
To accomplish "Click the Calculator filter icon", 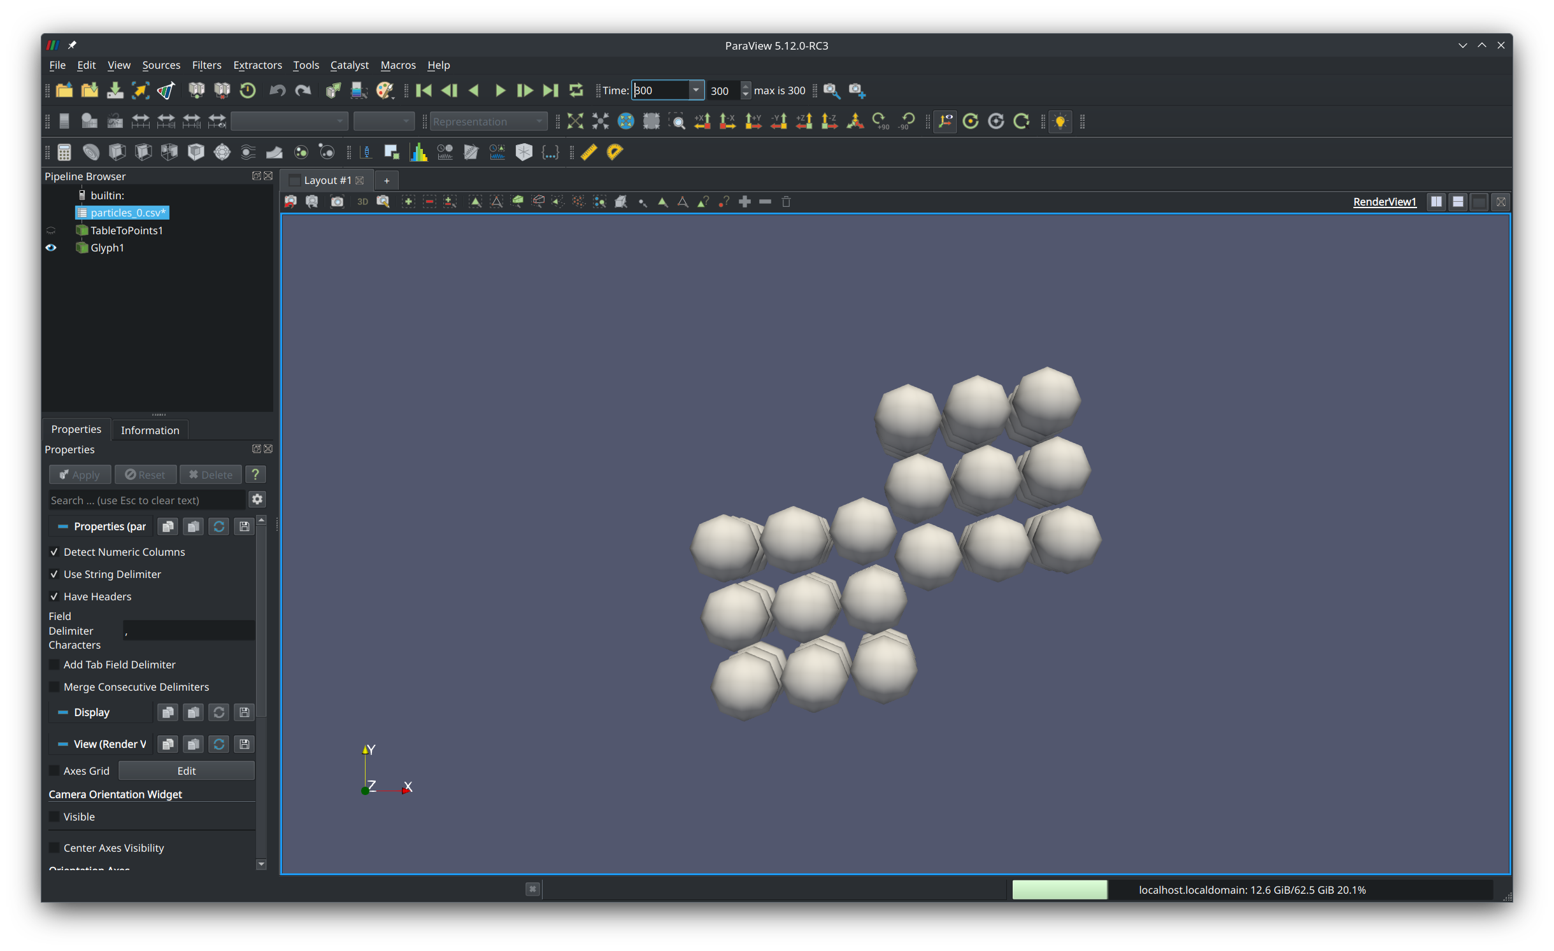I will 64,151.
